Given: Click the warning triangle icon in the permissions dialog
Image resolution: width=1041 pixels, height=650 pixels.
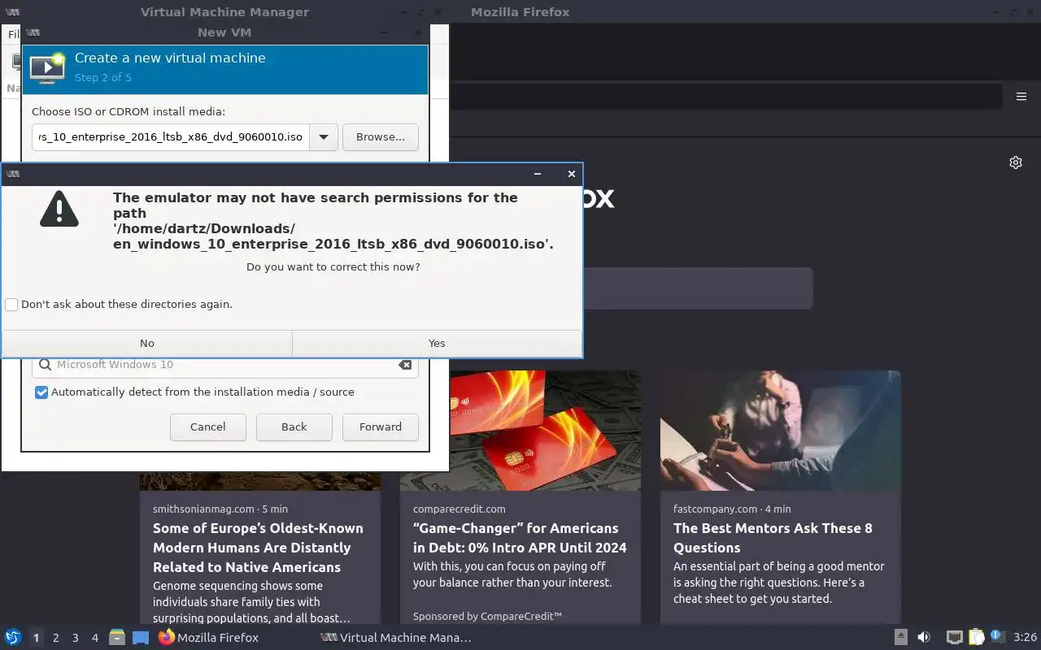Looking at the screenshot, I should pyautogui.click(x=59, y=209).
